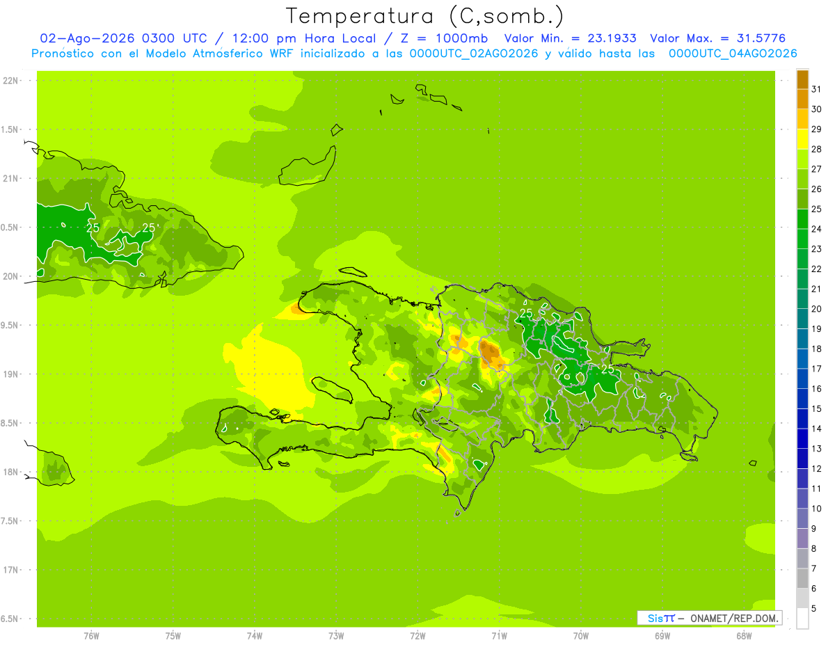Click the '9.5N' latitude axis label
The width and height of the screenshot is (835, 645).
point(10,326)
